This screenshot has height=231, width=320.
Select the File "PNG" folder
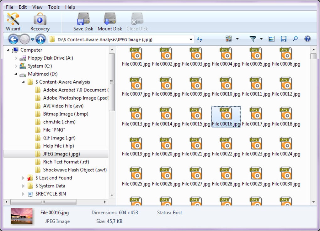point(50,130)
